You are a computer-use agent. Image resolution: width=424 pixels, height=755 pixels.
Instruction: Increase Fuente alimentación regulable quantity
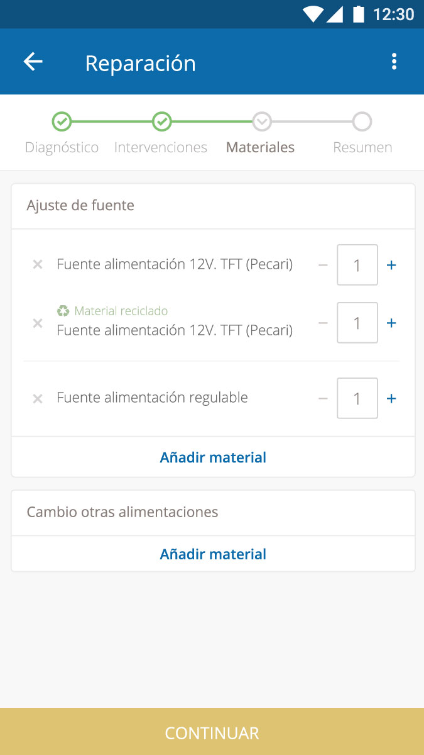click(391, 398)
